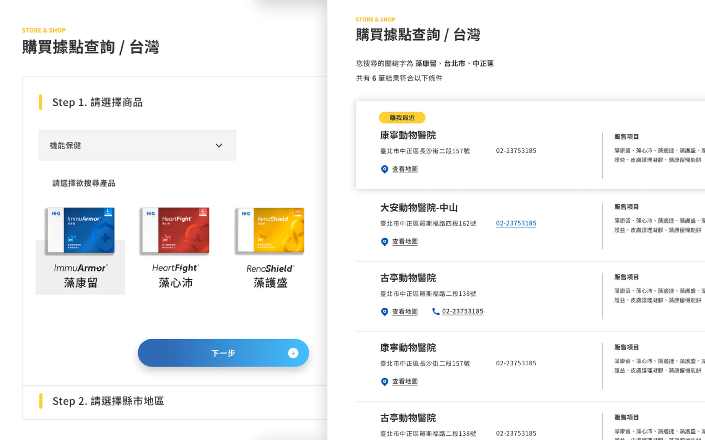The width and height of the screenshot is (705, 440).
Task: Expand the 機能保健 category dropdown
Action: (x=137, y=145)
